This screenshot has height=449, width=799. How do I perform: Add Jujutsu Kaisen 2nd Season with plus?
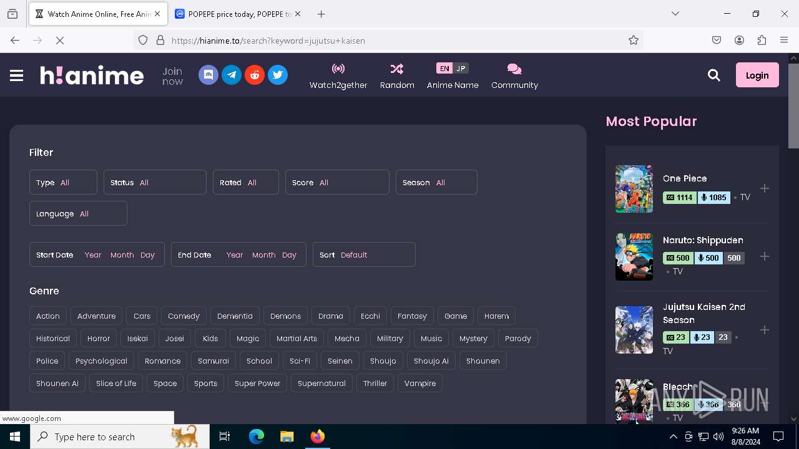(x=765, y=330)
